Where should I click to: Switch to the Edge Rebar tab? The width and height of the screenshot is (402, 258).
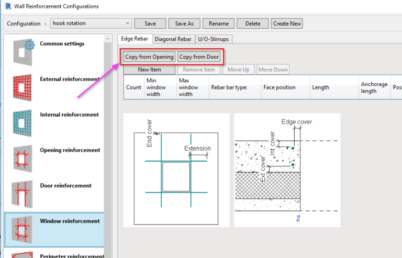135,39
